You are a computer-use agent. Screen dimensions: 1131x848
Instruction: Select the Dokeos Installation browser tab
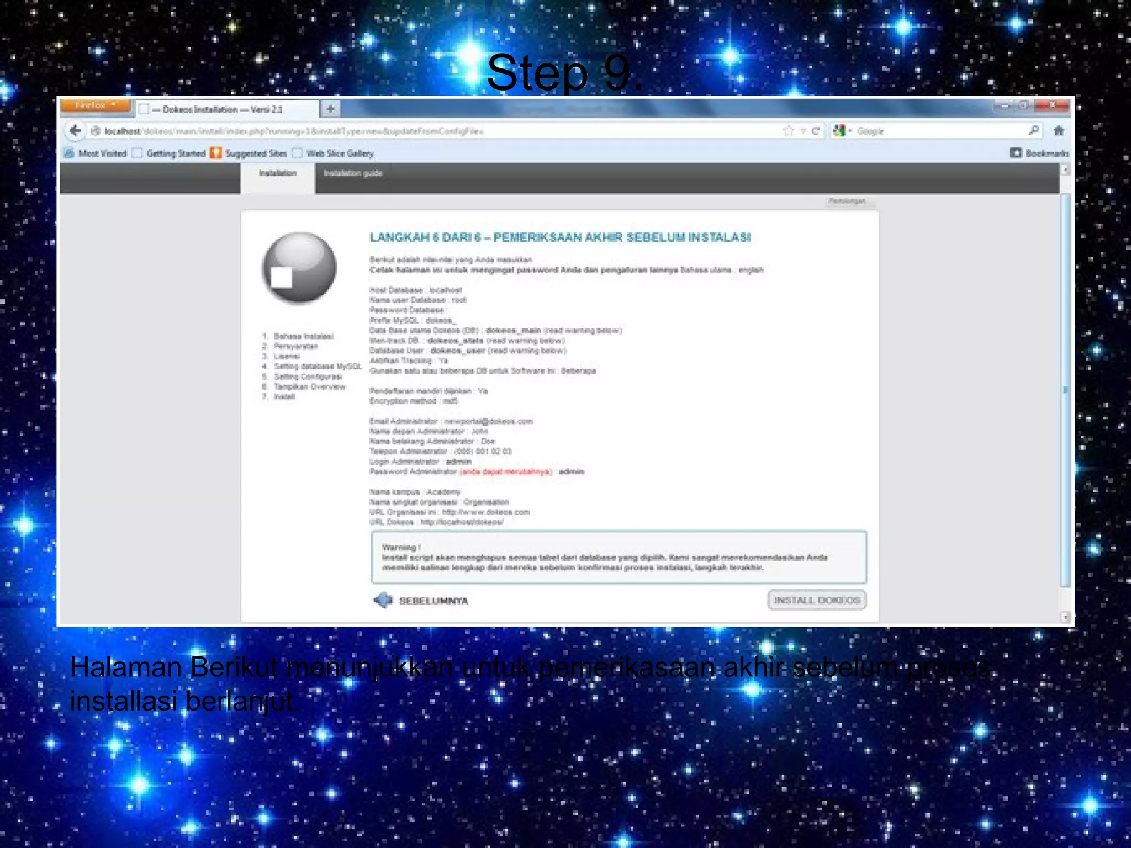227,109
